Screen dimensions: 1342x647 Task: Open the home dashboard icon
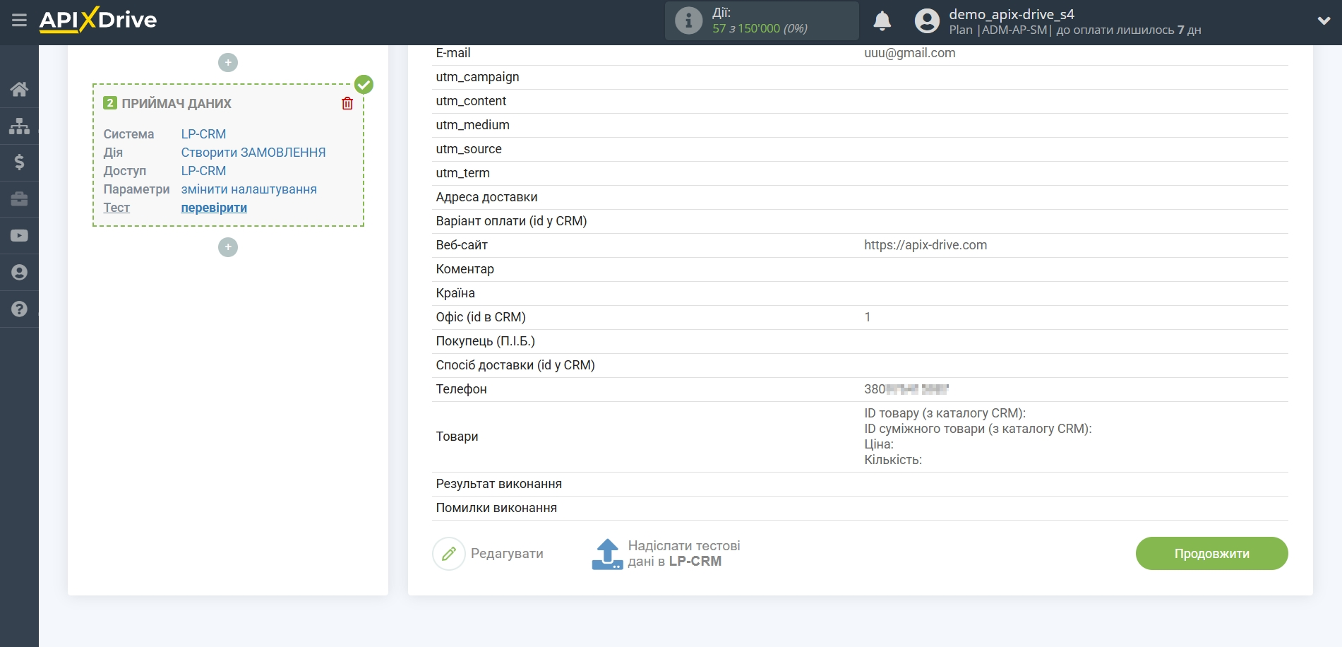pyautogui.click(x=19, y=89)
